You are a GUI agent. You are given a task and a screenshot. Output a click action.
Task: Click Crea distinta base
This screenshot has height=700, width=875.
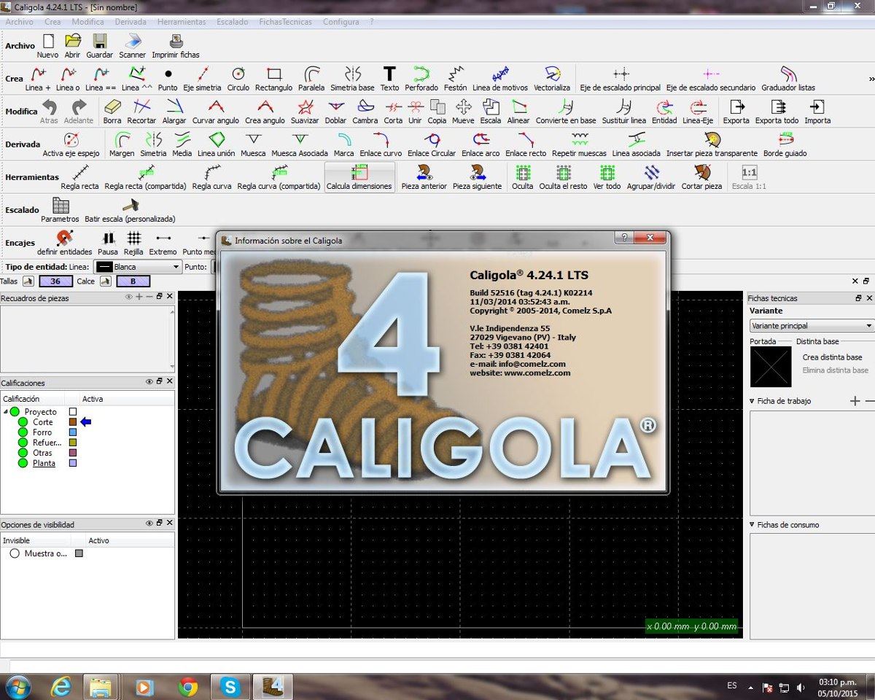coord(832,357)
